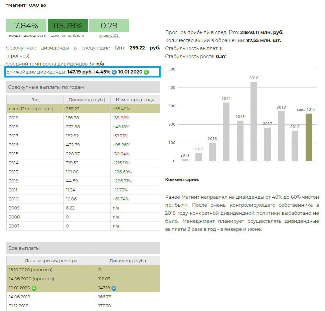The height and width of the screenshot is (311, 325).
Task: Click the 97.55 млн. шт. shares value
Action: pos(264,40)
